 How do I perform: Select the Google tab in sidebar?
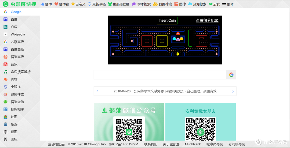tap(20, 12)
